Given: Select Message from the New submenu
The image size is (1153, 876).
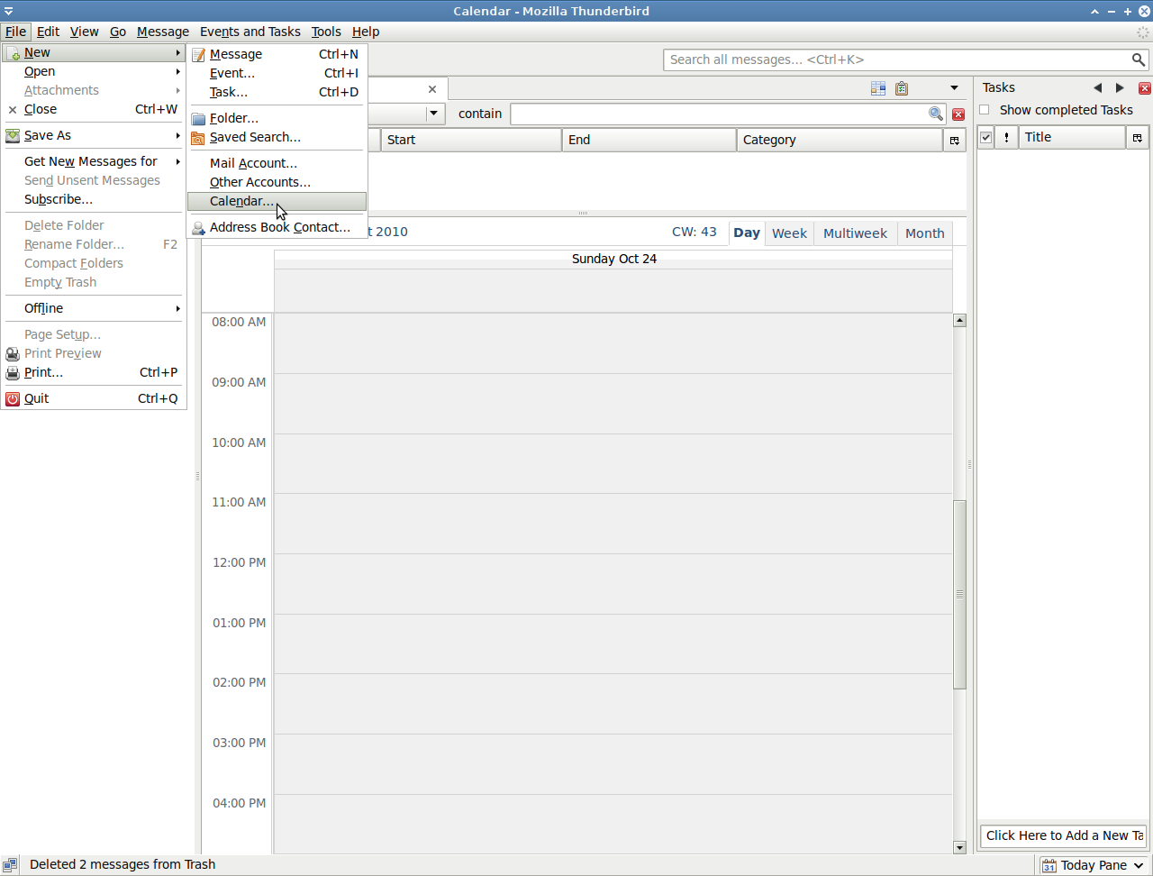Looking at the screenshot, I should (x=277, y=54).
